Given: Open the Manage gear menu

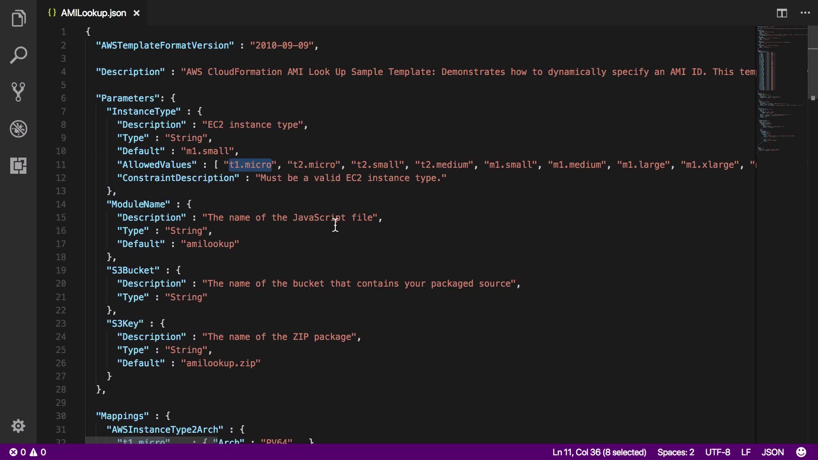Looking at the screenshot, I should 18,426.
